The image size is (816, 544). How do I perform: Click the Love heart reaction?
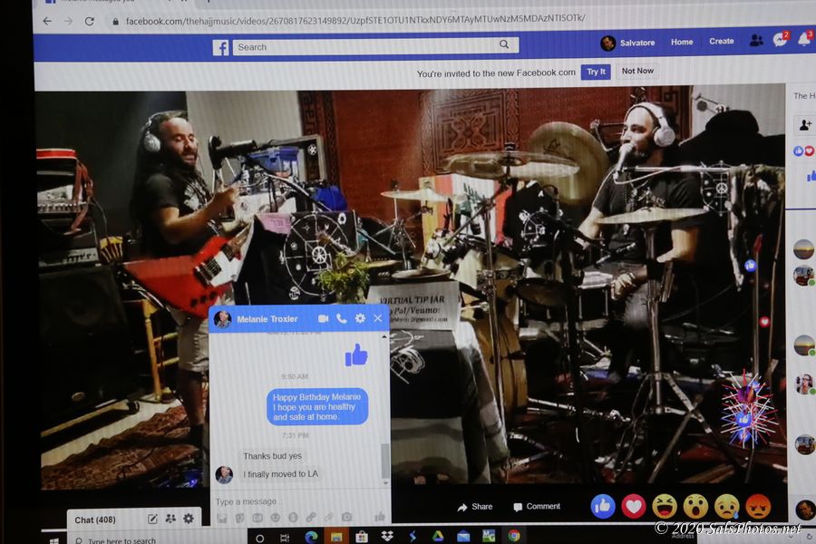(x=633, y=506)
